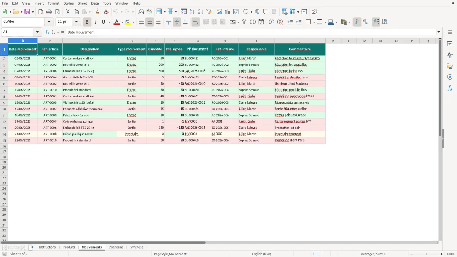Open the sidebar Functions fx panel

coord(450,88)
